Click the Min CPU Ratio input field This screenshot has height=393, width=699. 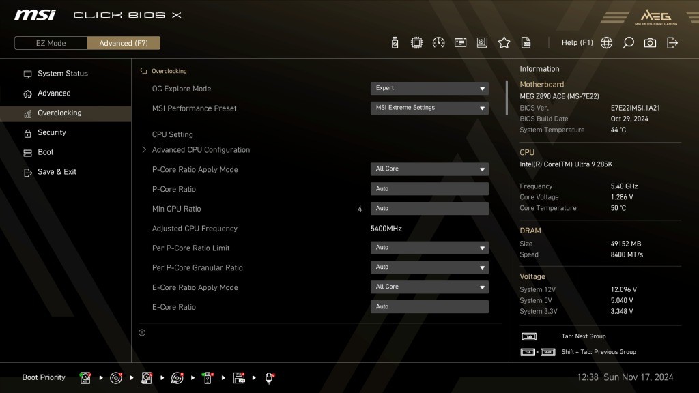(x=429, y=208)
